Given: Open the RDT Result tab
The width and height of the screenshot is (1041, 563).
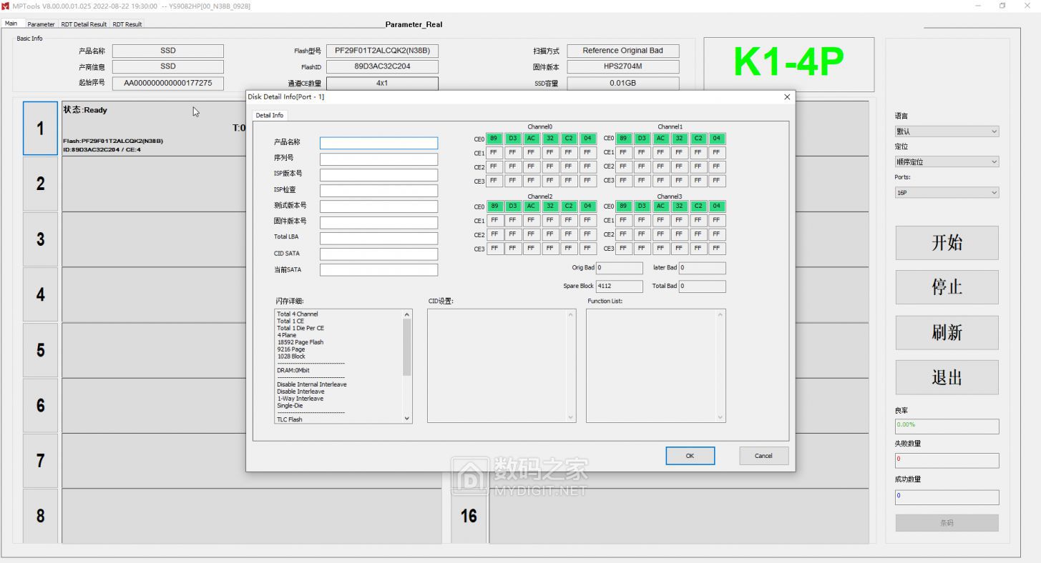Looking at the screenshot, I should click(127, 24).
